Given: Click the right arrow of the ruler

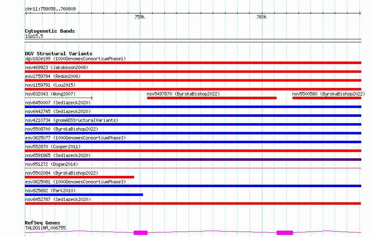Looking at the screenshot, I should point(360,13).
